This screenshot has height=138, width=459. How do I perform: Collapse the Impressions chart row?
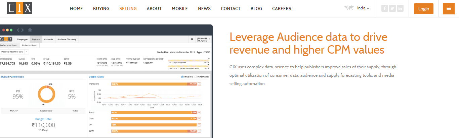(x=200, y=84)
